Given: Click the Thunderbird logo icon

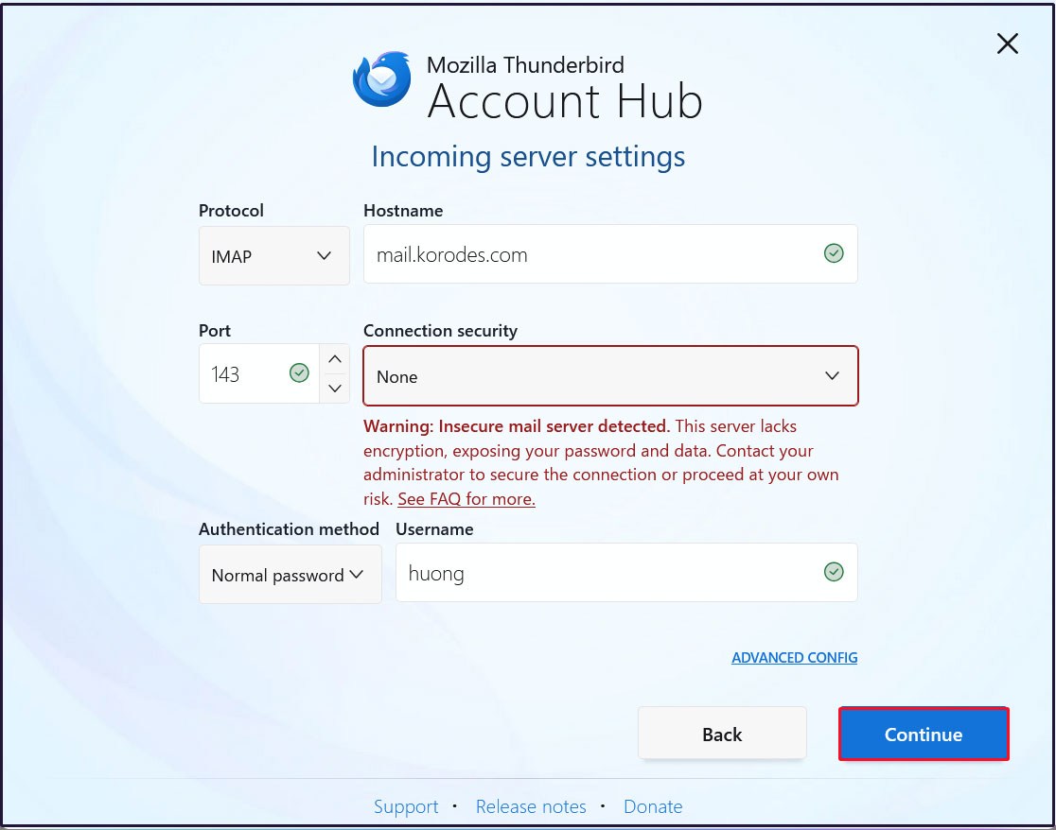Looking at the screenshot, I should [x=382, y=79].
